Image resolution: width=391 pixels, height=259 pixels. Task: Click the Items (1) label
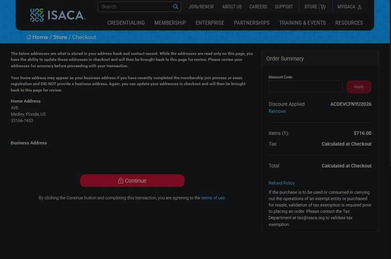(x=279, y=133)
